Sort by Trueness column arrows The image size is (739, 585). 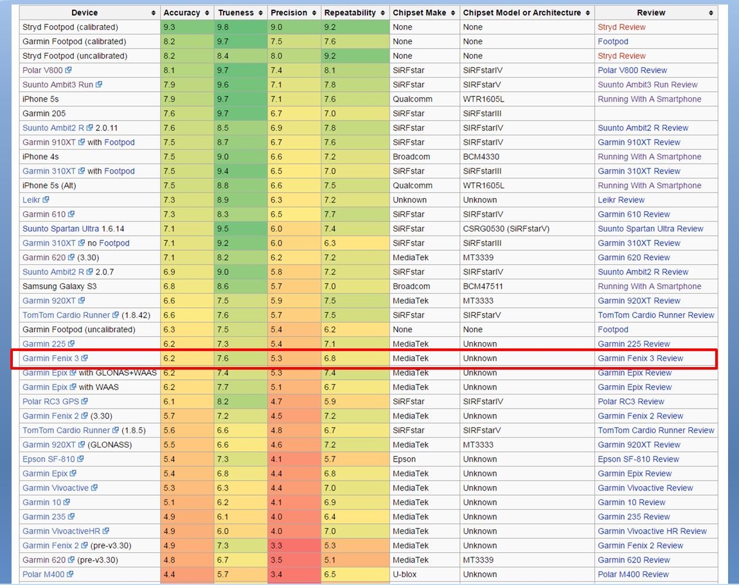point(261,14)
